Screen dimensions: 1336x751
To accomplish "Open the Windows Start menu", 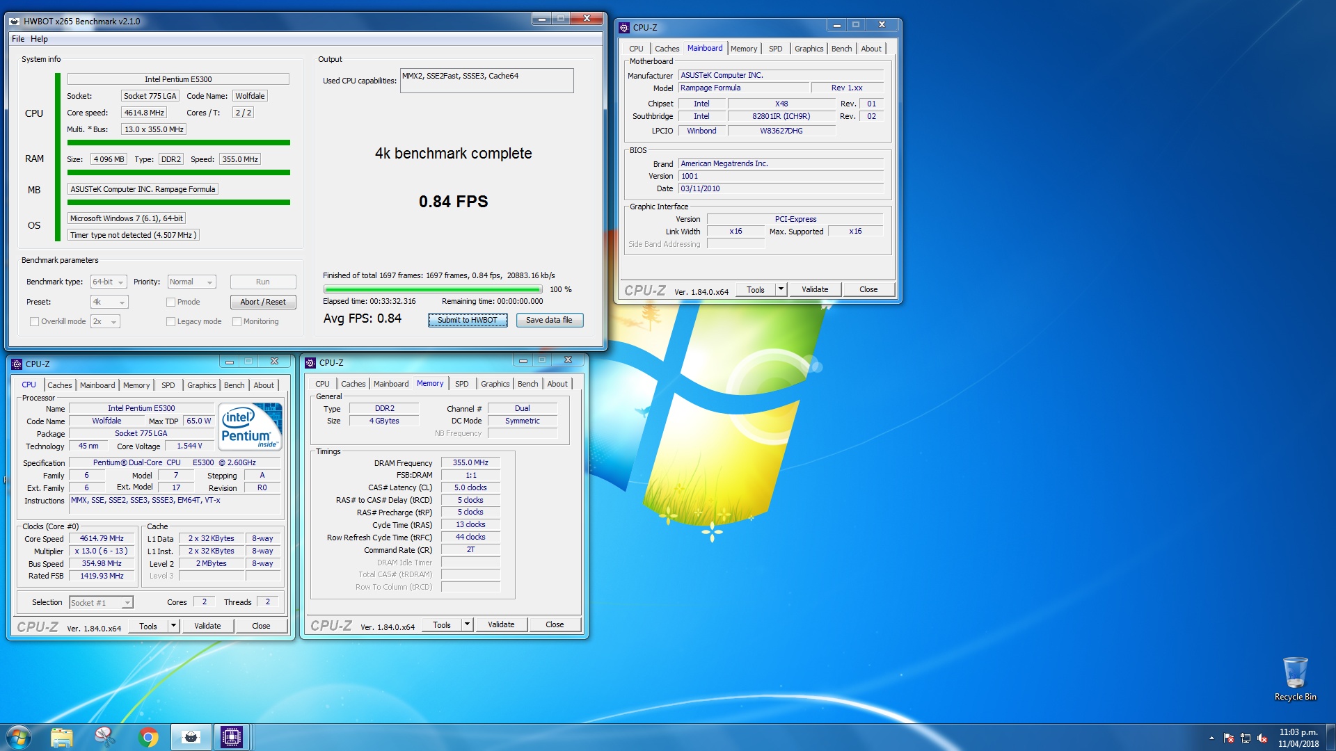I will (19, 737).
